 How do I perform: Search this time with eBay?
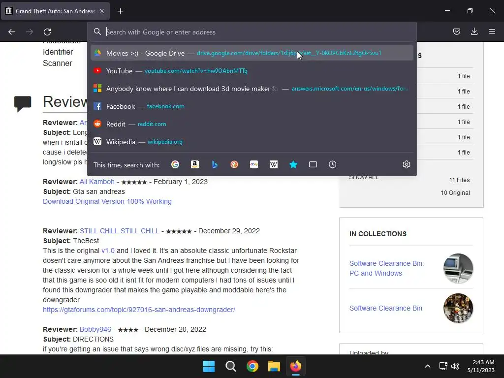(254, 164)
